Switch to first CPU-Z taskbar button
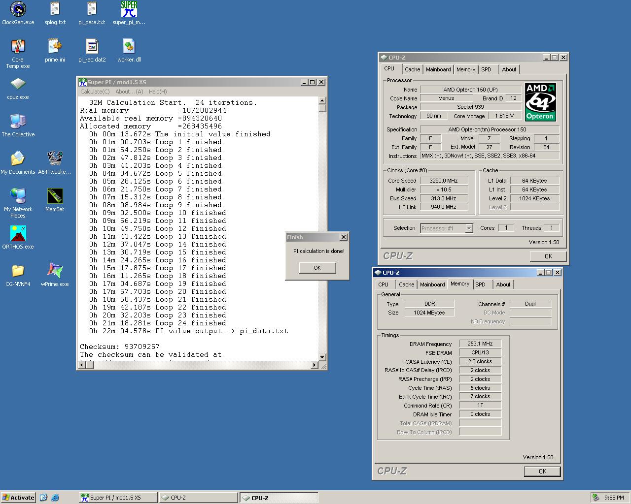Screen dimensions: 631x504 [198, 498]
